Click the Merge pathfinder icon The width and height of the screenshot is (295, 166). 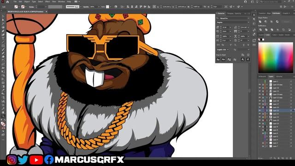coord(272,30)
